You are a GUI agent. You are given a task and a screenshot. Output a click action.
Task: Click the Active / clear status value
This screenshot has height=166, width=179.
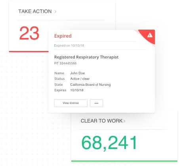coord(80,79)
